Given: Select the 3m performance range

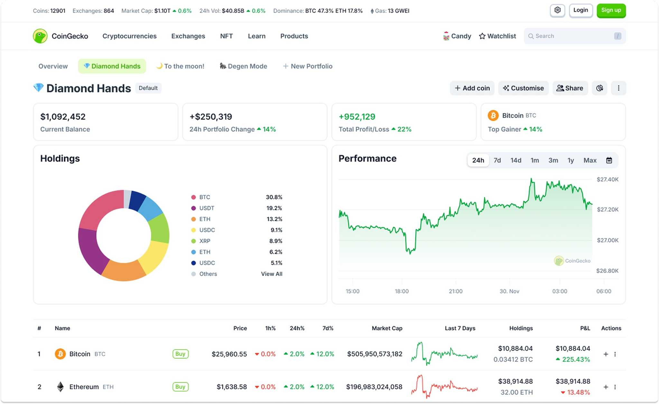Looking at the screenshot, I should click(553, 160).
